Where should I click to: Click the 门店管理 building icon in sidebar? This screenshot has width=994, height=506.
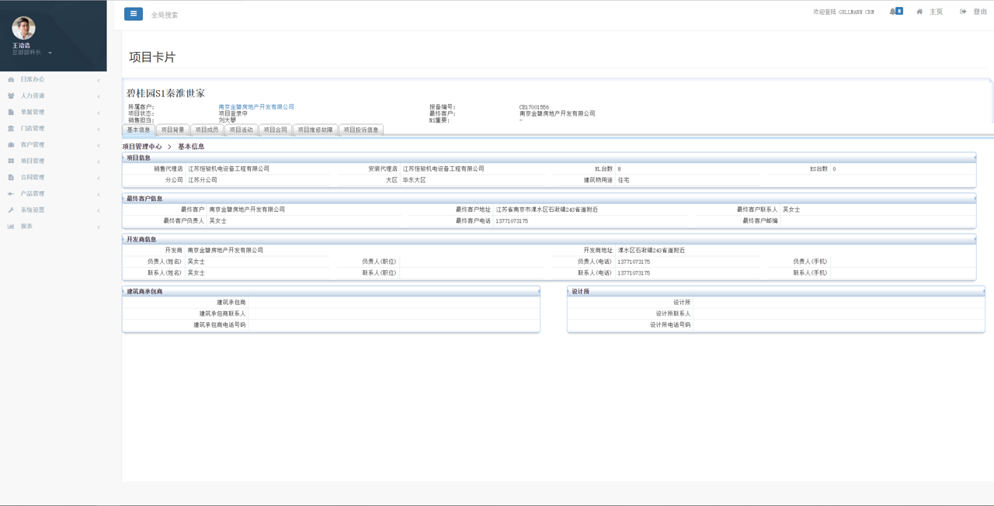[11, 129]
